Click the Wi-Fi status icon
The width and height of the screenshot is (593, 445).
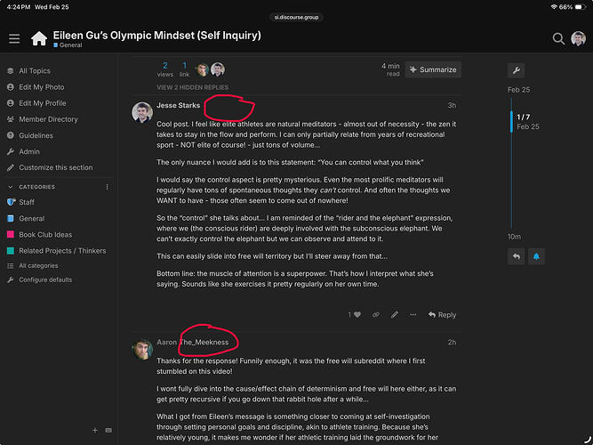554,7
